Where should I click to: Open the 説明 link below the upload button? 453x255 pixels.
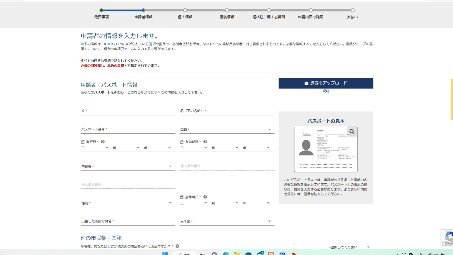[x=326, y=91]
